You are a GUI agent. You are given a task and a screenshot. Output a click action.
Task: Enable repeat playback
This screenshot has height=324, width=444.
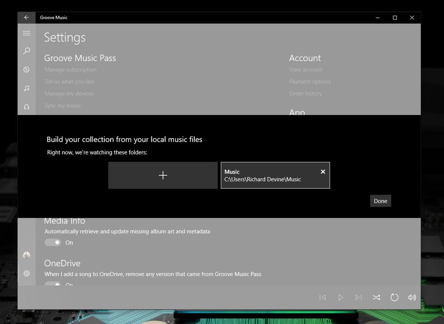(x=394, y=298)
